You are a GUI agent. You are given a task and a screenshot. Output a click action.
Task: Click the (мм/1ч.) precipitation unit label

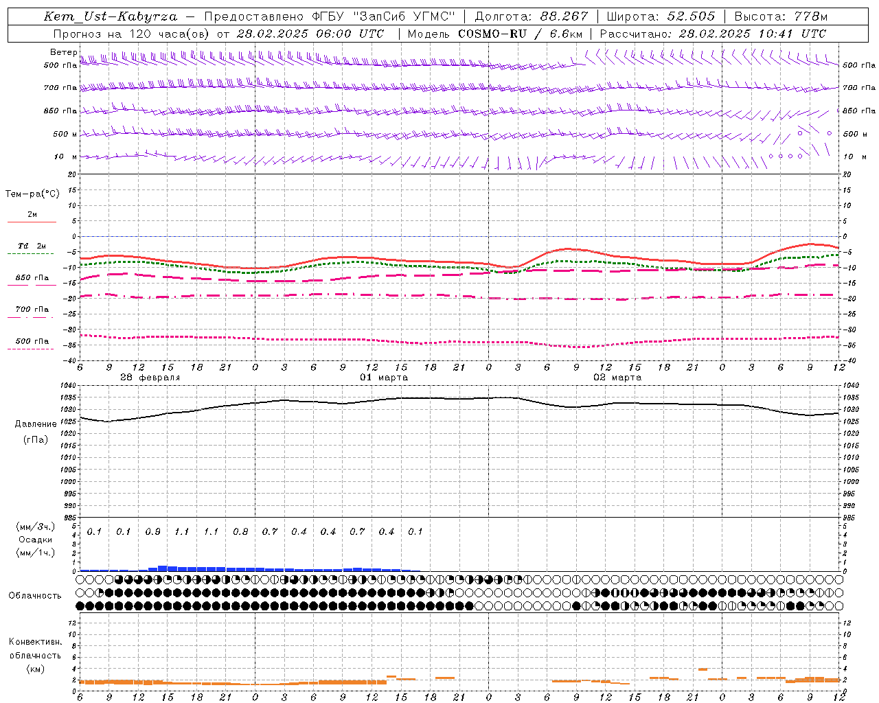(x=36, y=553)
